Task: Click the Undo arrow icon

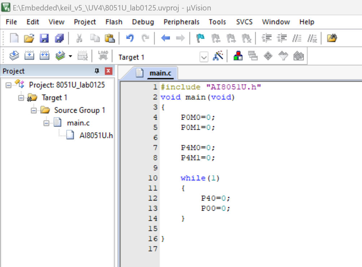Action: coord(130,38)
